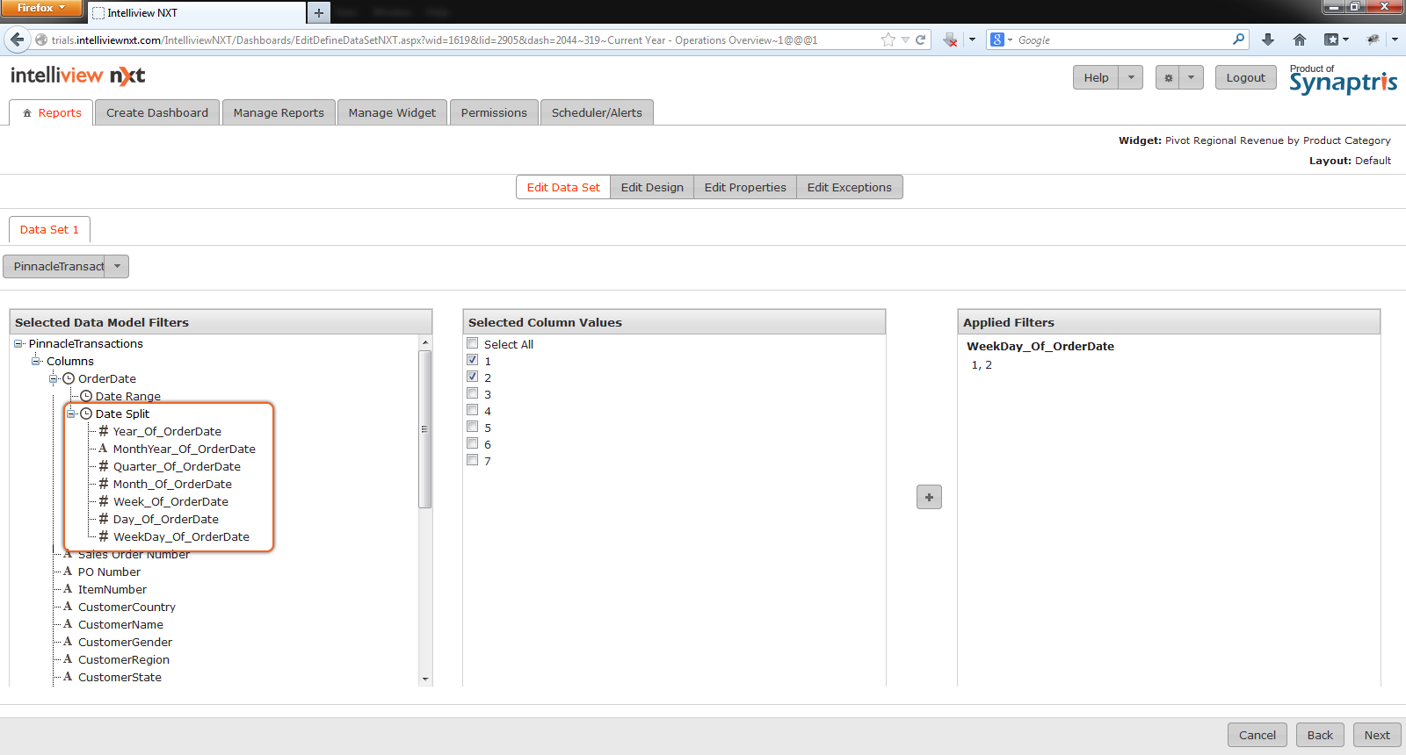Open the Manage Widget tab
This screenshot has width=1406, height=755.
click(392, 112)
